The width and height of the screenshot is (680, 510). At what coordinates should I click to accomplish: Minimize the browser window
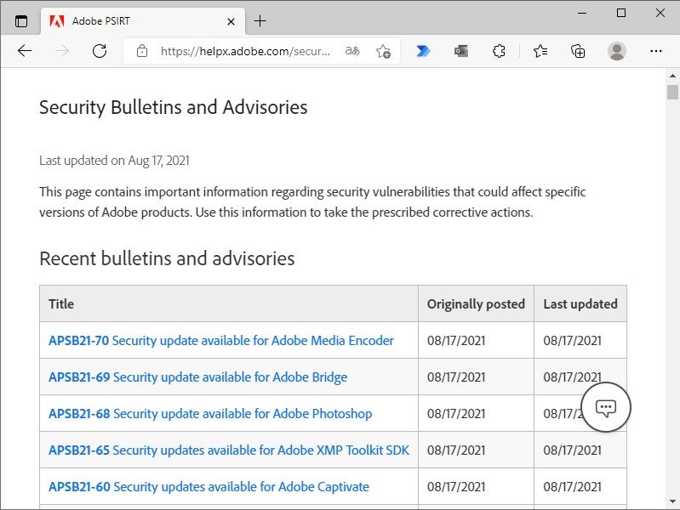[582, 13]
